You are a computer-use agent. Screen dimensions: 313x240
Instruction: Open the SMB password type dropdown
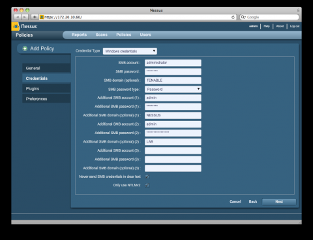[173, 89]
